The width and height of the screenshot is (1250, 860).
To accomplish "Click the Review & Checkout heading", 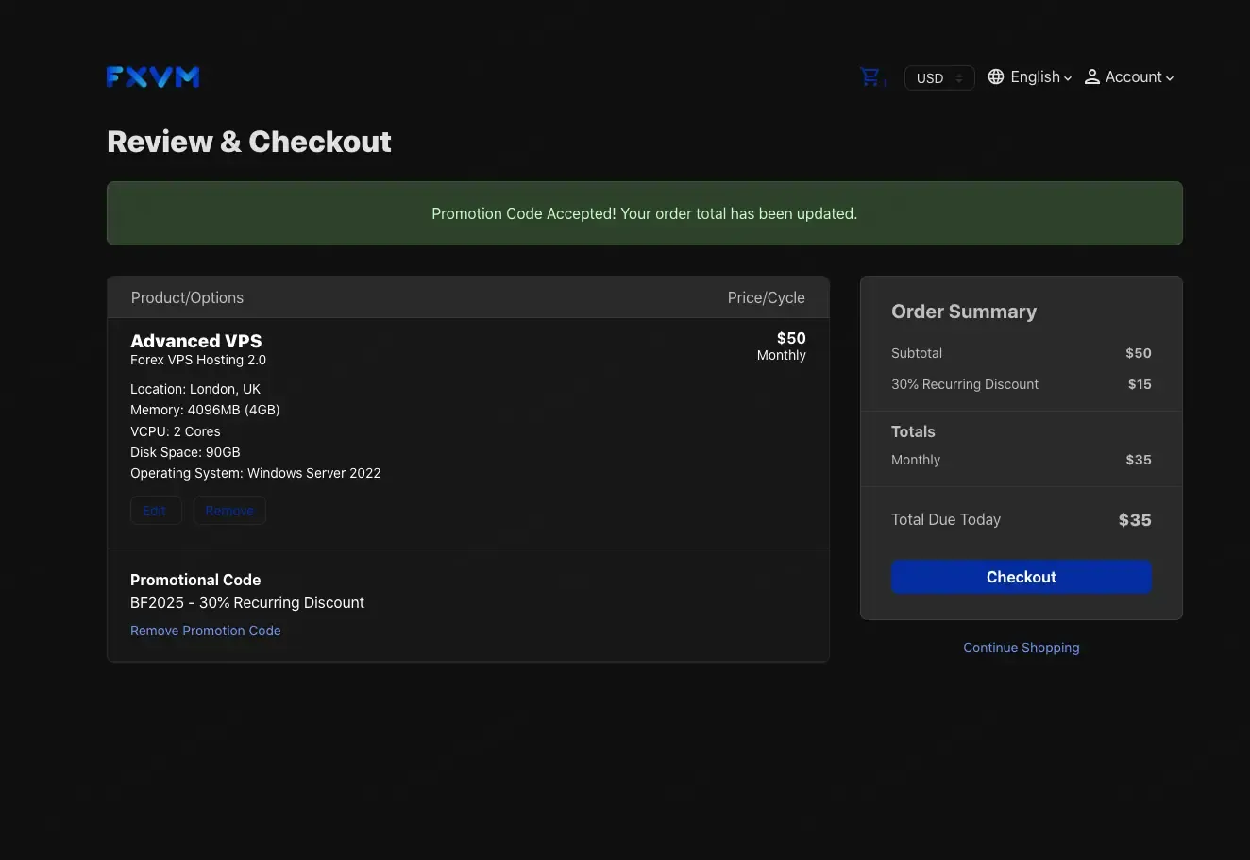I will pyautogui.click(x=249, y=142).
